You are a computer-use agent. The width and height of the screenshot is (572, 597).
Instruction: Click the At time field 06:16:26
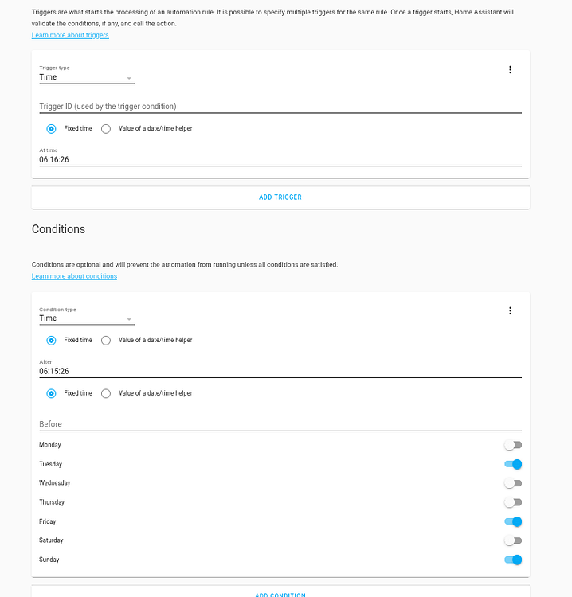pos(280,157)
